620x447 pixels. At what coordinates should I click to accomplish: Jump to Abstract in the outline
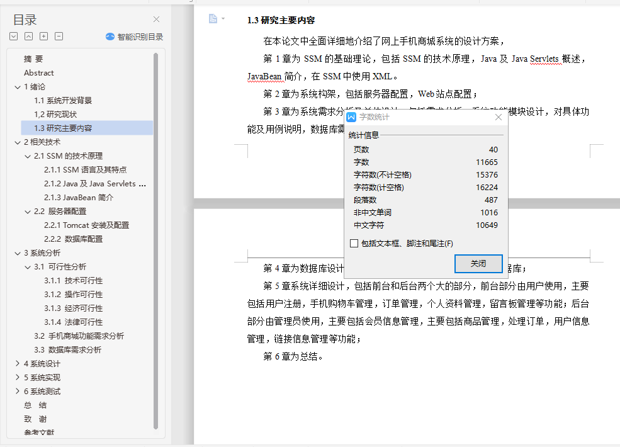click(39, 73)
